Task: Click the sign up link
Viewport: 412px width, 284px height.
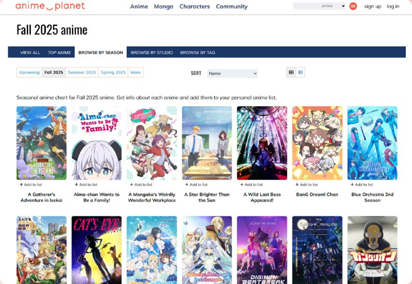Action: pyautogui.click(x=372, y=6)
